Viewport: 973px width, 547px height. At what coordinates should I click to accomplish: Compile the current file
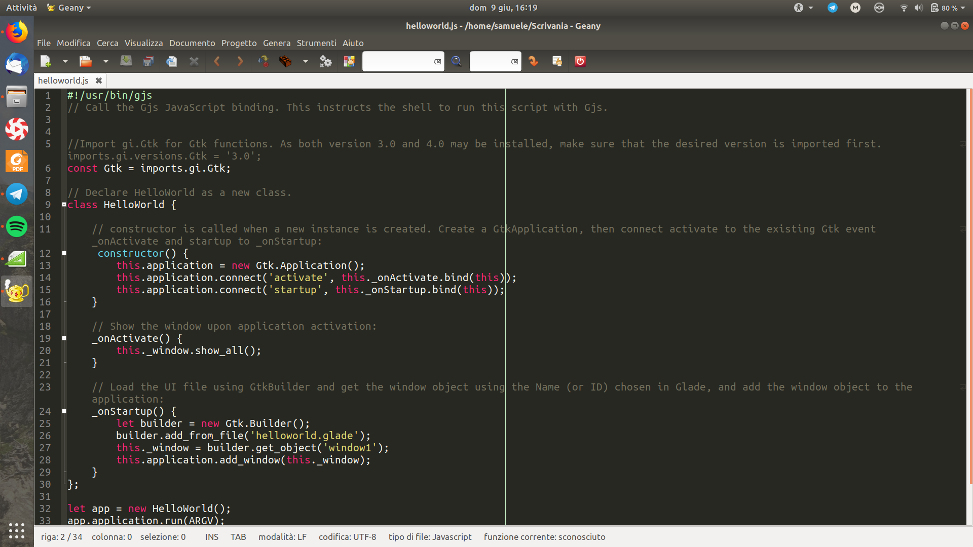[263, 61]
